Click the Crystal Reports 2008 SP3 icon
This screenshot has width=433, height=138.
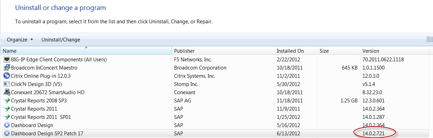coord(6,101)
